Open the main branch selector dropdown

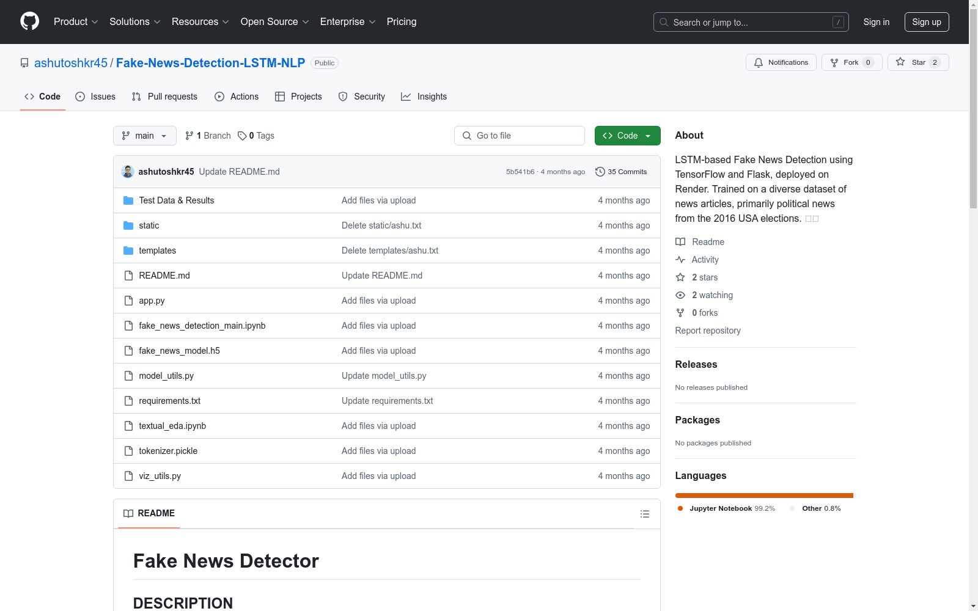[145, 136]
